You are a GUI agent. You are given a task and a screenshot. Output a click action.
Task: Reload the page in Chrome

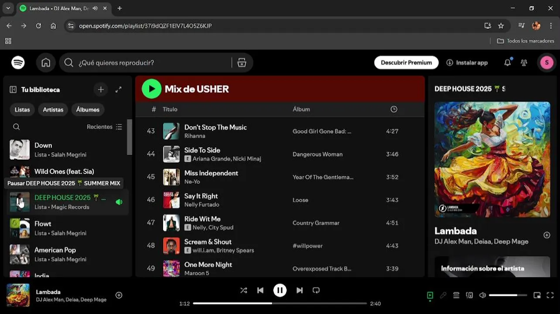point(38,26)
